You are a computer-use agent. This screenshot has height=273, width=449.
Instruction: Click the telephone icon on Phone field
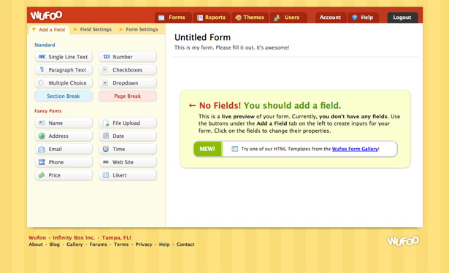coord(42,162)
